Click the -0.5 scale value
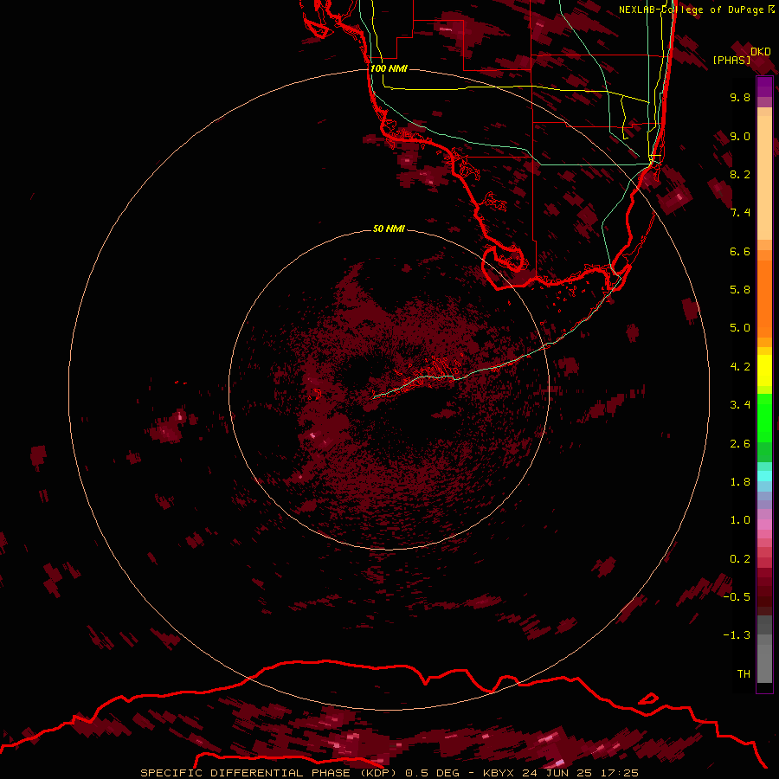 click(737, 597)
